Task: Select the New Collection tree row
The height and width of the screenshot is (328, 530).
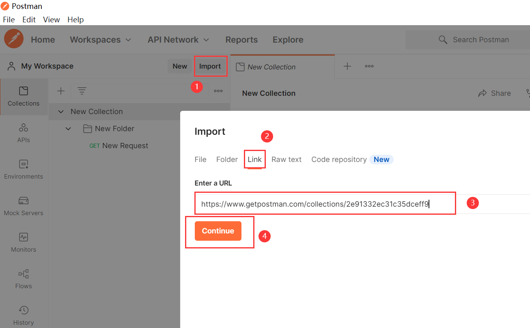Action: pos(139,112)
